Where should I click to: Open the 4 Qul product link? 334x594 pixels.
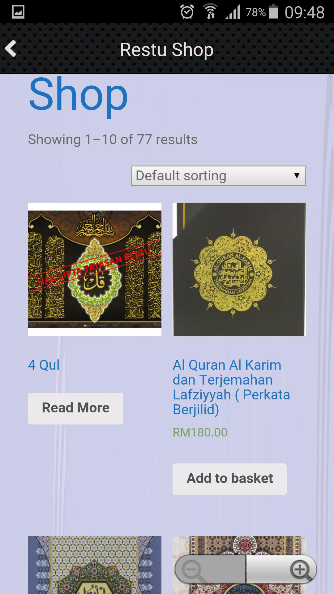coord(44,365)
